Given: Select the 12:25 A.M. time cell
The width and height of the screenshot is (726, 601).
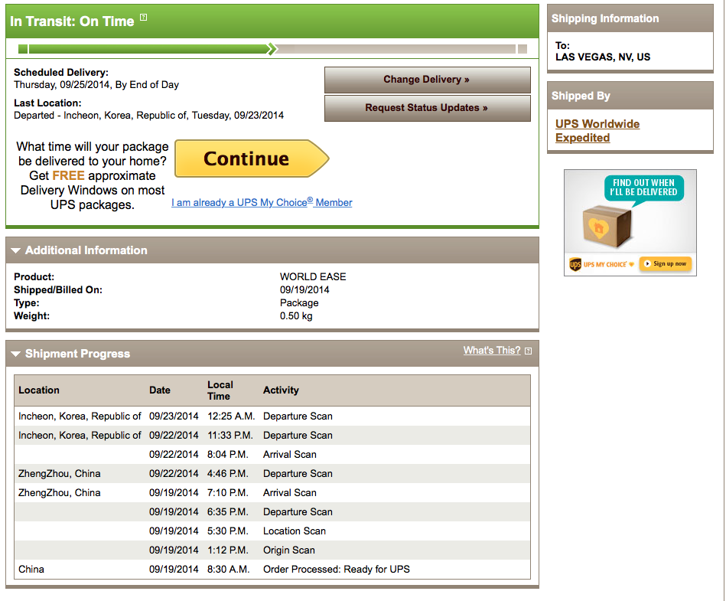Looking at the screenshot, I should (x=231, y=416).
